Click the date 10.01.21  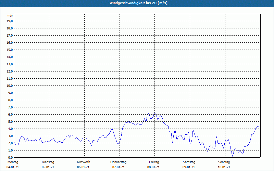tap(224, 167)
